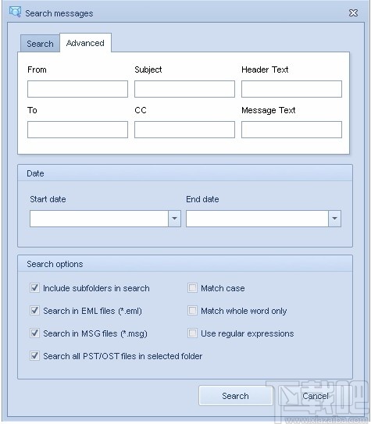The height and width of the screenshot is (424, 371).
Task: Click the Search options group header
Action: pyautogui.click(x=185, y=264)
